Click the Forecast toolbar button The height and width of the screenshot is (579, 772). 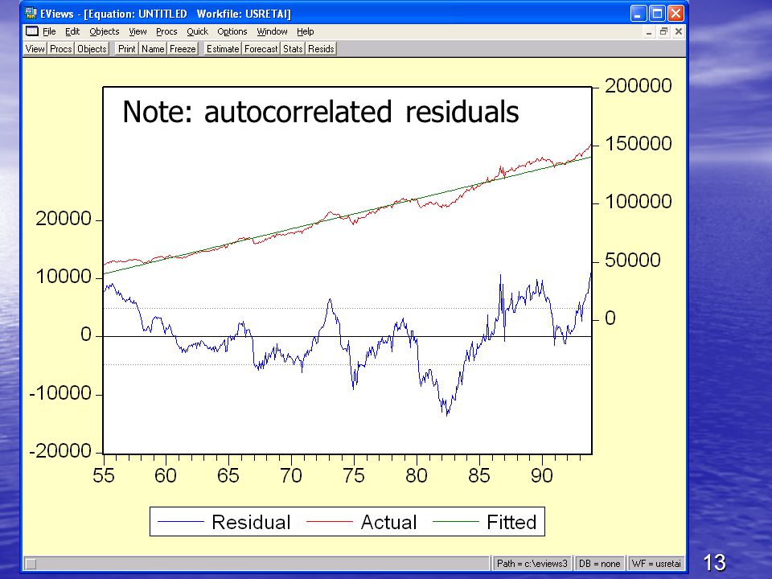click(261, 49)
